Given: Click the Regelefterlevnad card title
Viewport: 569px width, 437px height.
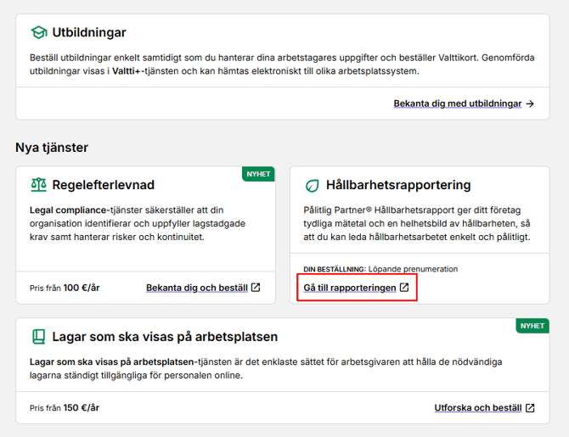Looking at the screenshot, I should pos(103,185).
